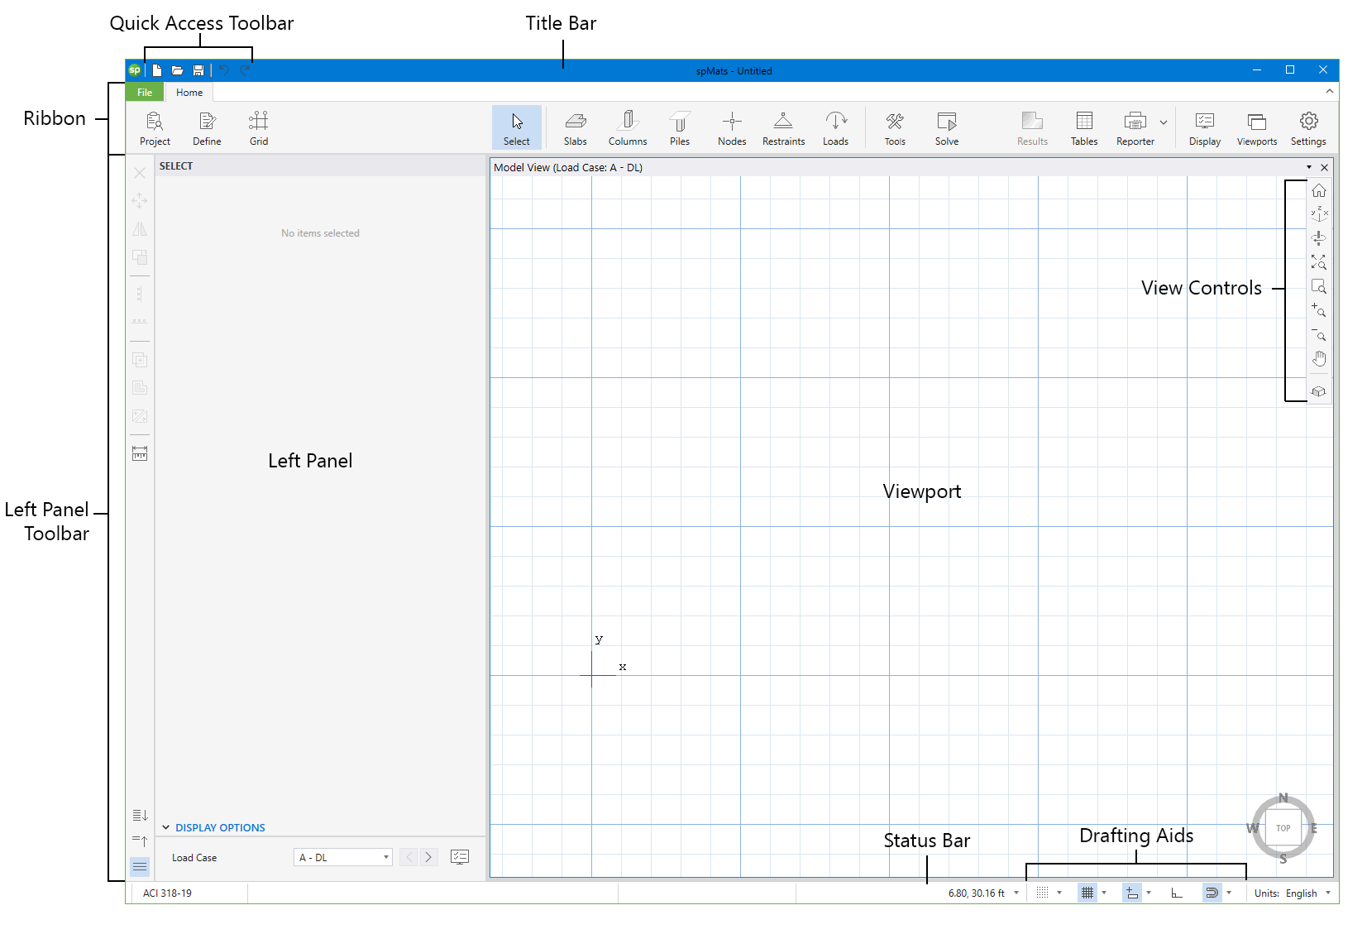Switch to the File tab
Image resolution: width=1367 pixels, height=934 pixels.
coord(145,92)
